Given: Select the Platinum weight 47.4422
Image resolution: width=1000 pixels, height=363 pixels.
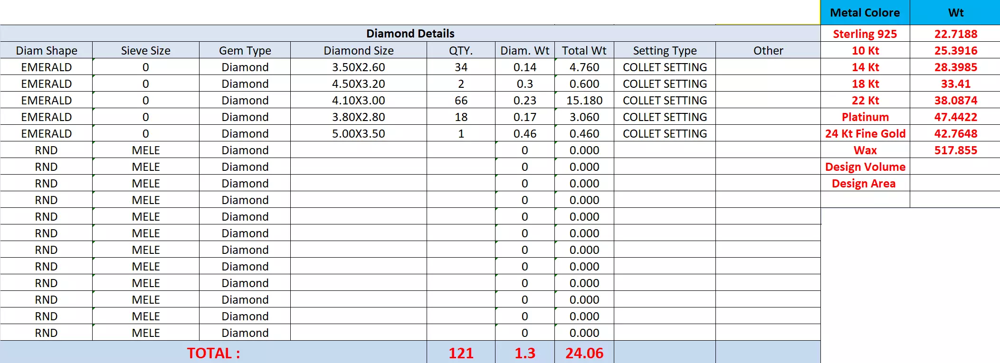Looking at the screenshot, I should [x=955, y=117].
